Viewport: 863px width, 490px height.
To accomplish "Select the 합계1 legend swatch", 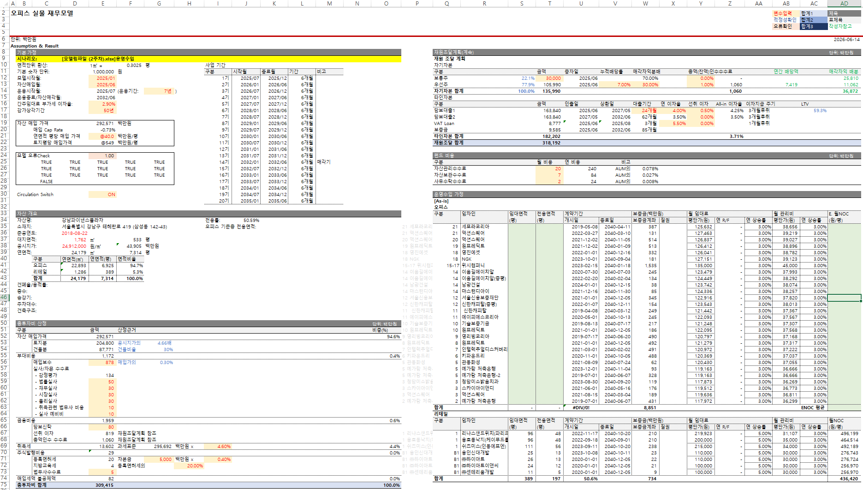I will click(814, 13).
